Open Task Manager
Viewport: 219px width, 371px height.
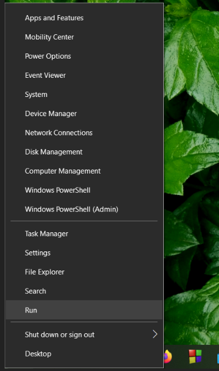pos(84,234)
